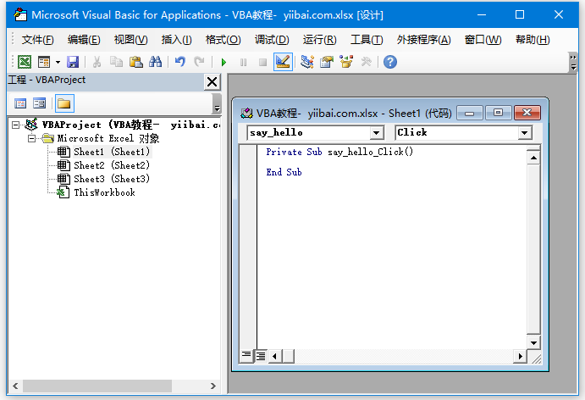Click the Reset stop icon
This screenshot has height=400, width=585.
(262, 62)
